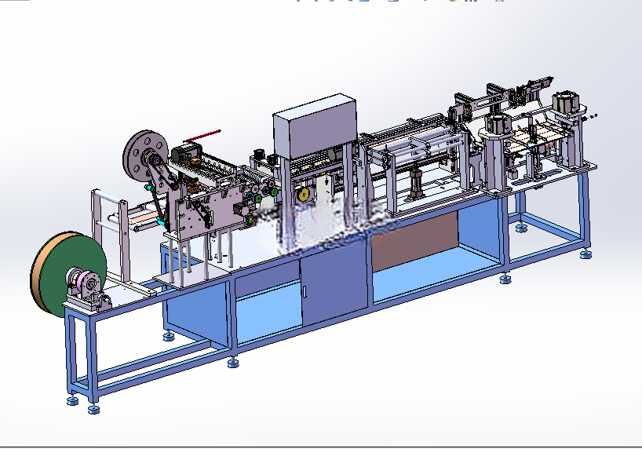Click the yellow roller wheel

coord(304,195)
